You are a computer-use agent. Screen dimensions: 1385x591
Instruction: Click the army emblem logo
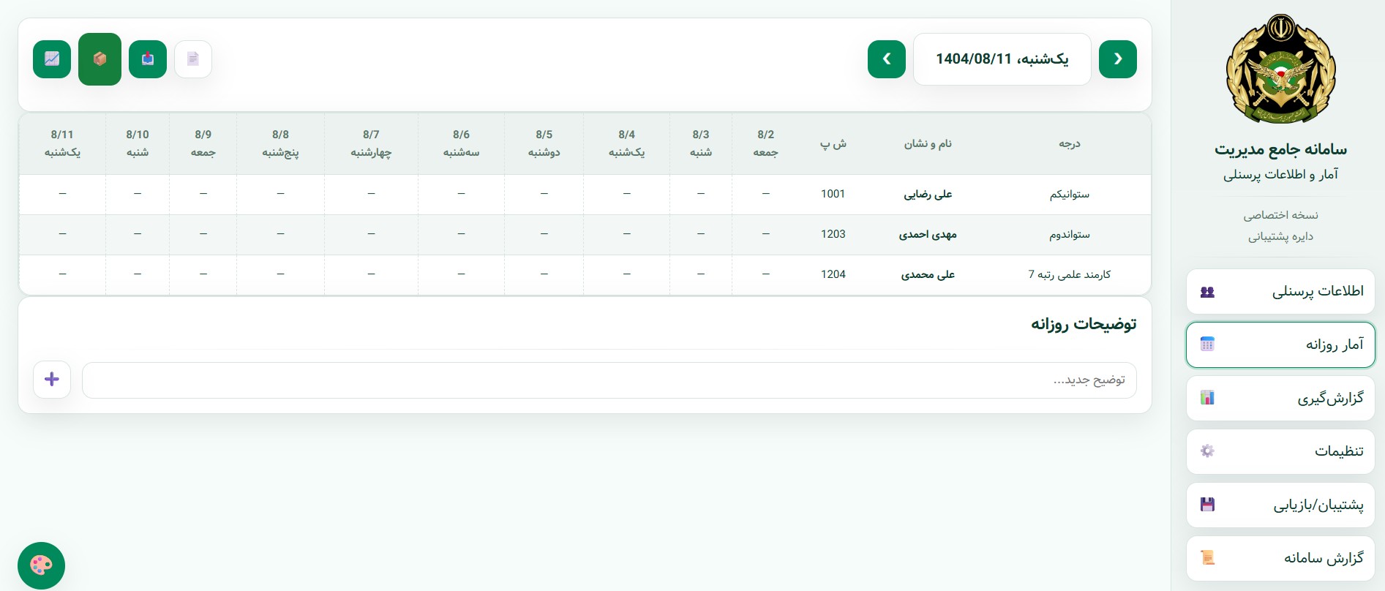tap(1280, 69)
